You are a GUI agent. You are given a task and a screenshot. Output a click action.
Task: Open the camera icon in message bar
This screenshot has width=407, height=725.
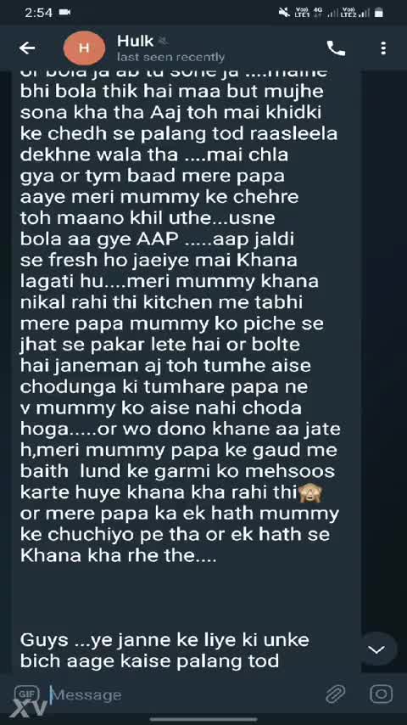point(381,694)
